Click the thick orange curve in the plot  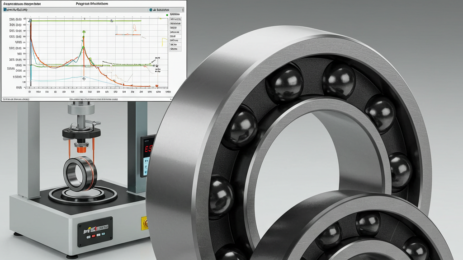109,78
